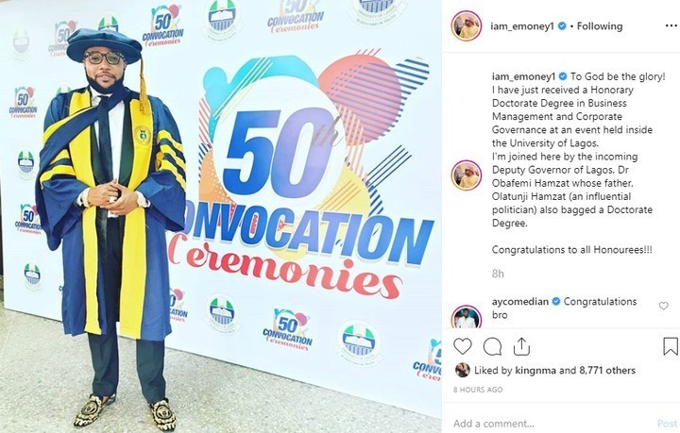Viewport: 680px width, 433px height.
Task: Open the three-dot more options menu
Action: pyautogui.click(x=671, y=26)
